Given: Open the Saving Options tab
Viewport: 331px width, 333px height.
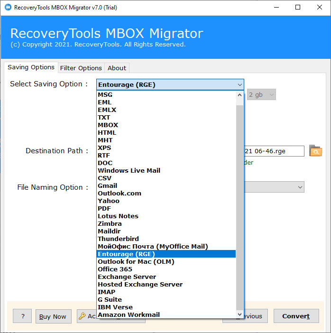Looking at the screenshot, I should click(31, 67).
